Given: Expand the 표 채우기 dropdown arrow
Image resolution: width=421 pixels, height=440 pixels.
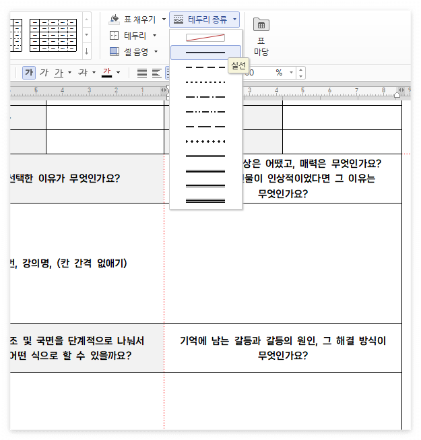Looking at the screenshot, I should click(164, 20).
